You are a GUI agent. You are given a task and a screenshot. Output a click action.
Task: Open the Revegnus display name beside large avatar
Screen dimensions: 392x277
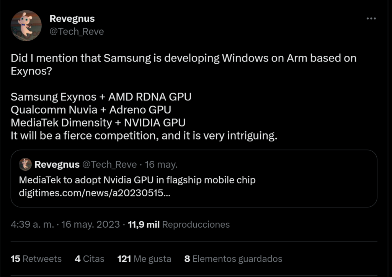(72, 19)
